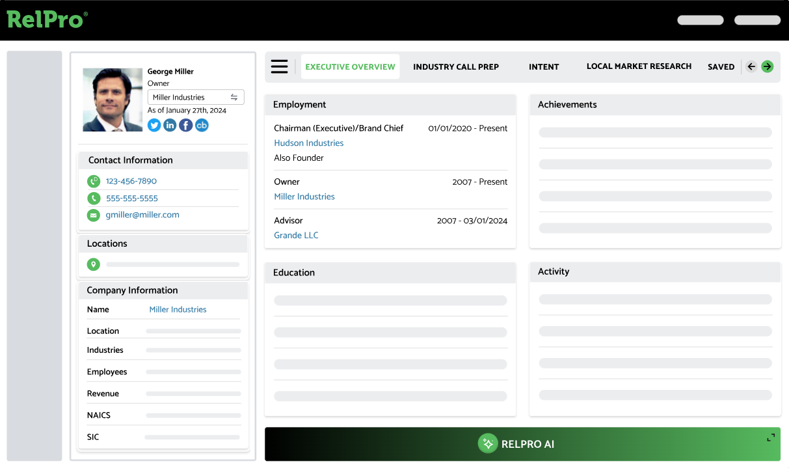Screen dimensions: 789x468
Task: Click the Revenue row label
Action: [x=103, y=394]
